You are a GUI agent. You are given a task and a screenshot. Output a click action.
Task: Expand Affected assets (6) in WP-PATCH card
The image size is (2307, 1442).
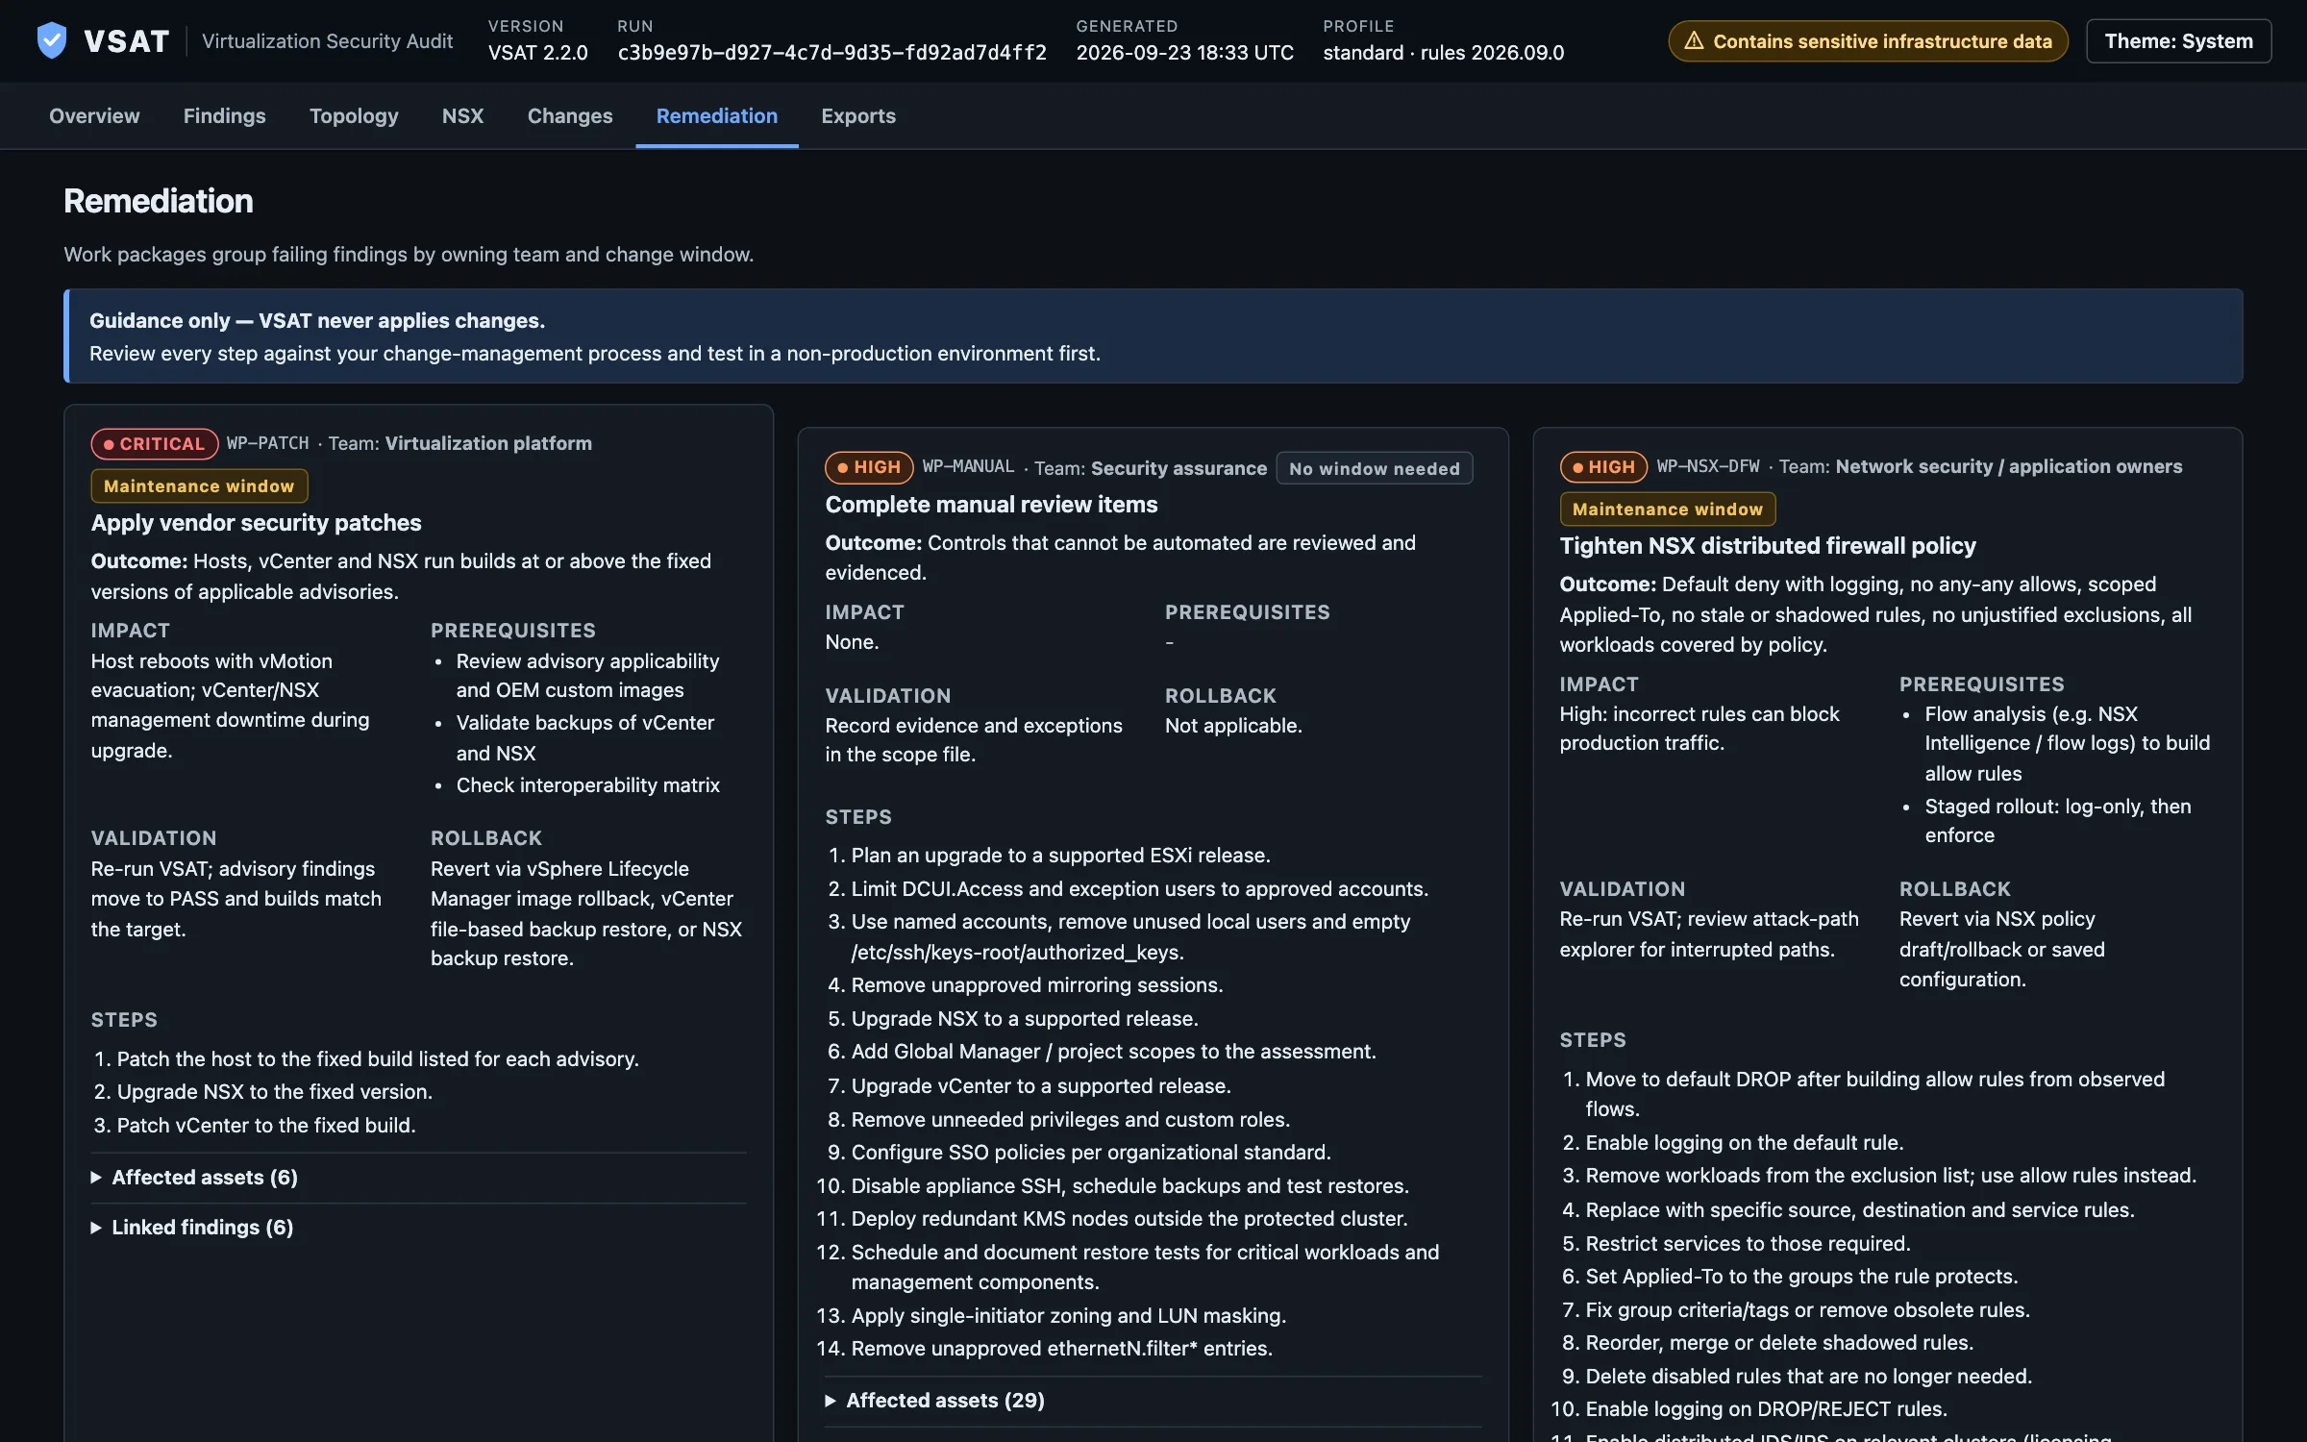tap(419, 1178)
